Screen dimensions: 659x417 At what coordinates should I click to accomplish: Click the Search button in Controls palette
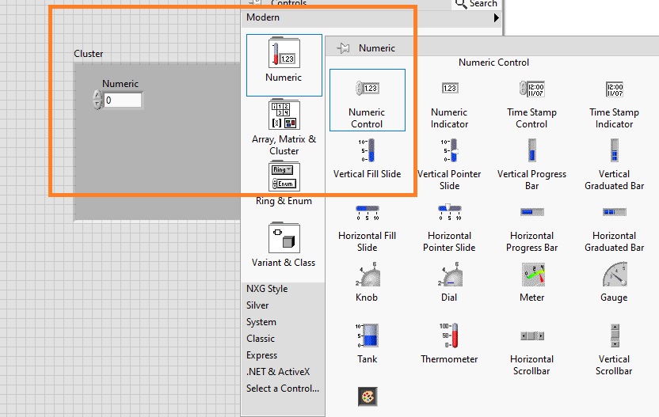(477, 4)
